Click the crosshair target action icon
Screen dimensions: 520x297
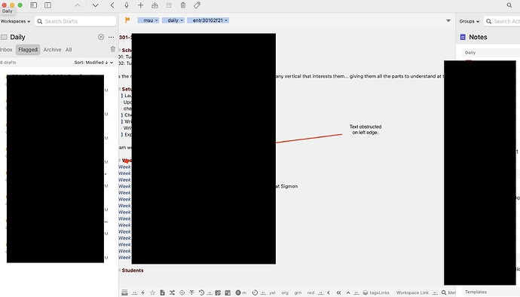(x=182, y=292)
